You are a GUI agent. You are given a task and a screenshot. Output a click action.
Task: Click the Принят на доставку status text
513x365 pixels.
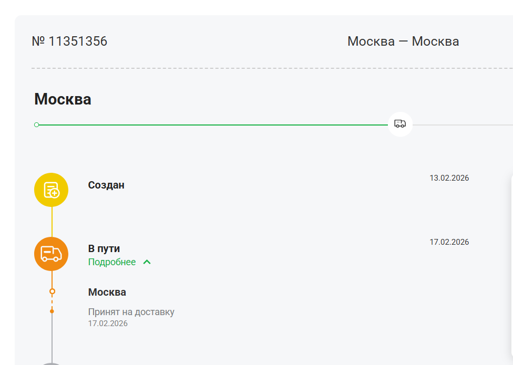131,312
